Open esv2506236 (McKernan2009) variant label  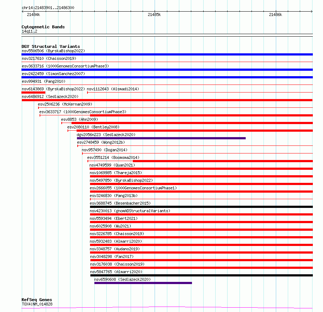(65, 104)
